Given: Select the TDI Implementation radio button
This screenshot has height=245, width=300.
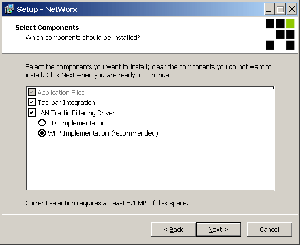Looking at the screenshot, I should (42, 123).
